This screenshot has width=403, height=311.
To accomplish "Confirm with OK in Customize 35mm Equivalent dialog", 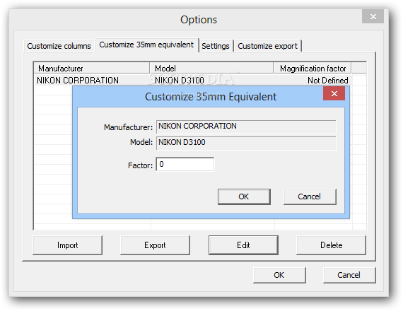I will [244, 196].
